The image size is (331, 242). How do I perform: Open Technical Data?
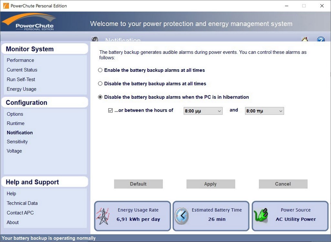pos(22,203)
